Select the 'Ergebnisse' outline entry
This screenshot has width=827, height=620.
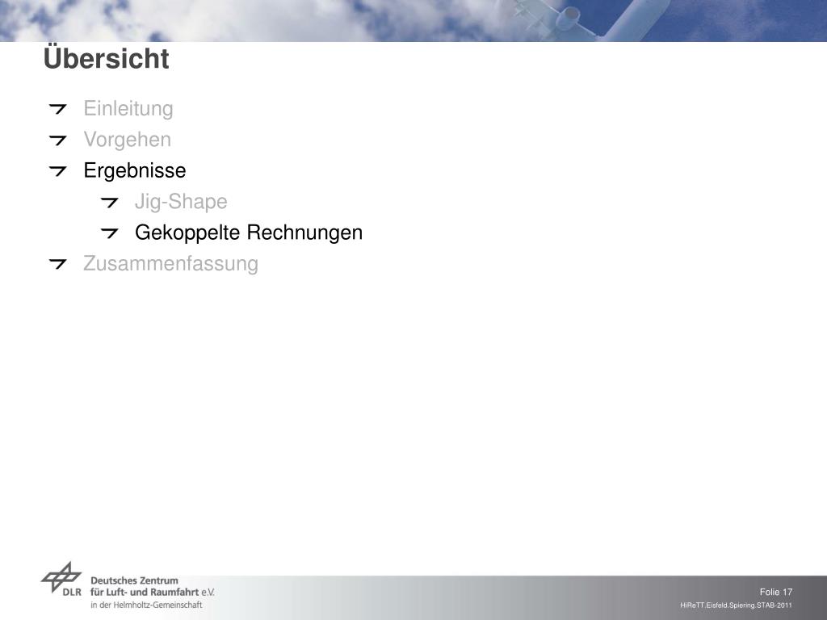pos(135,170)
